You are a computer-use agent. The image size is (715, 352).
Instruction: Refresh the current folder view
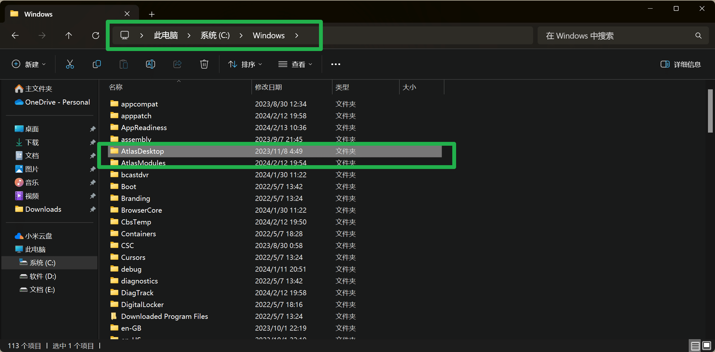pyautogui.click(x=96, y=35)
